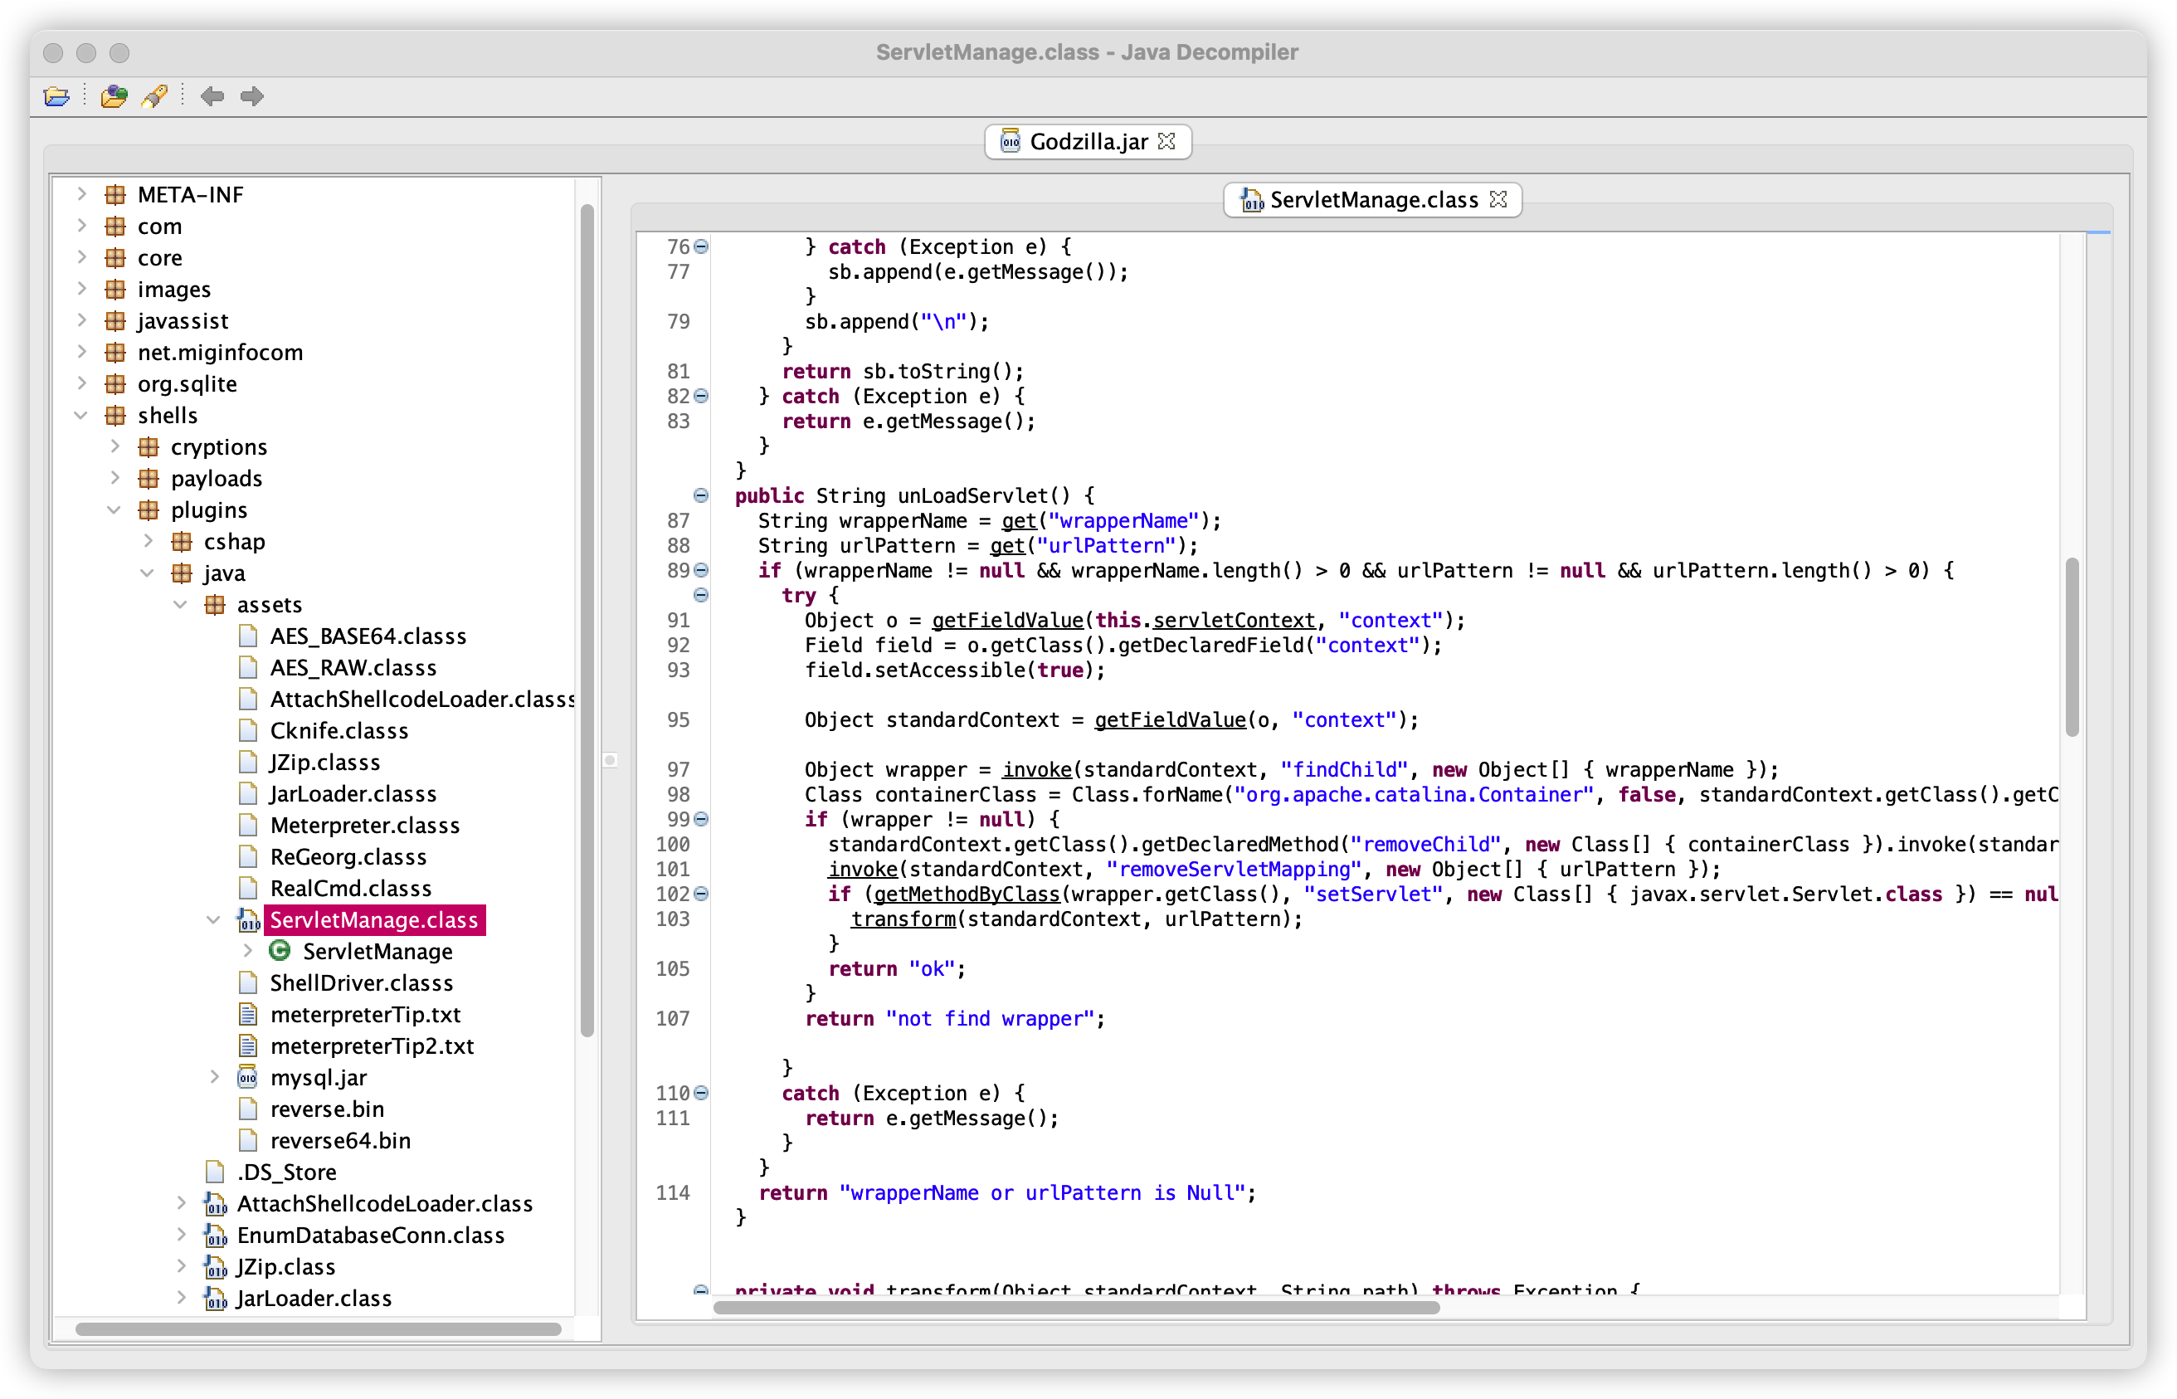Follow the getFieldValue link on line 91
Image resolution: width=2177 pixels, height=1399 pixels.
point(1007,621)
